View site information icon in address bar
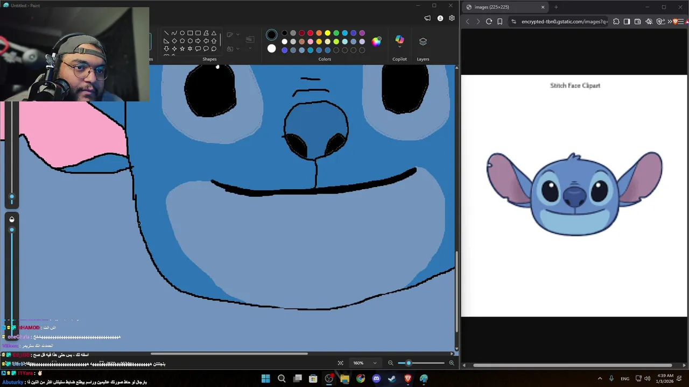 click(x=514, y=21)
